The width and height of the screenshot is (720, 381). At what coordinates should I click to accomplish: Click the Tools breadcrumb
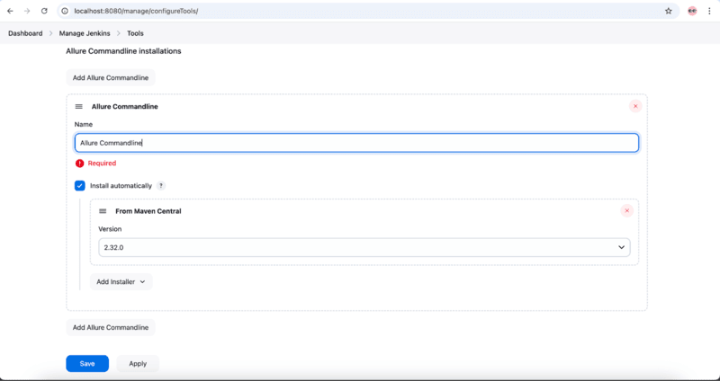click(x=136, y=33)
